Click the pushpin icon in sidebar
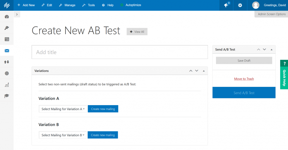The image size is (288, 150). click(x=7, y=28)
